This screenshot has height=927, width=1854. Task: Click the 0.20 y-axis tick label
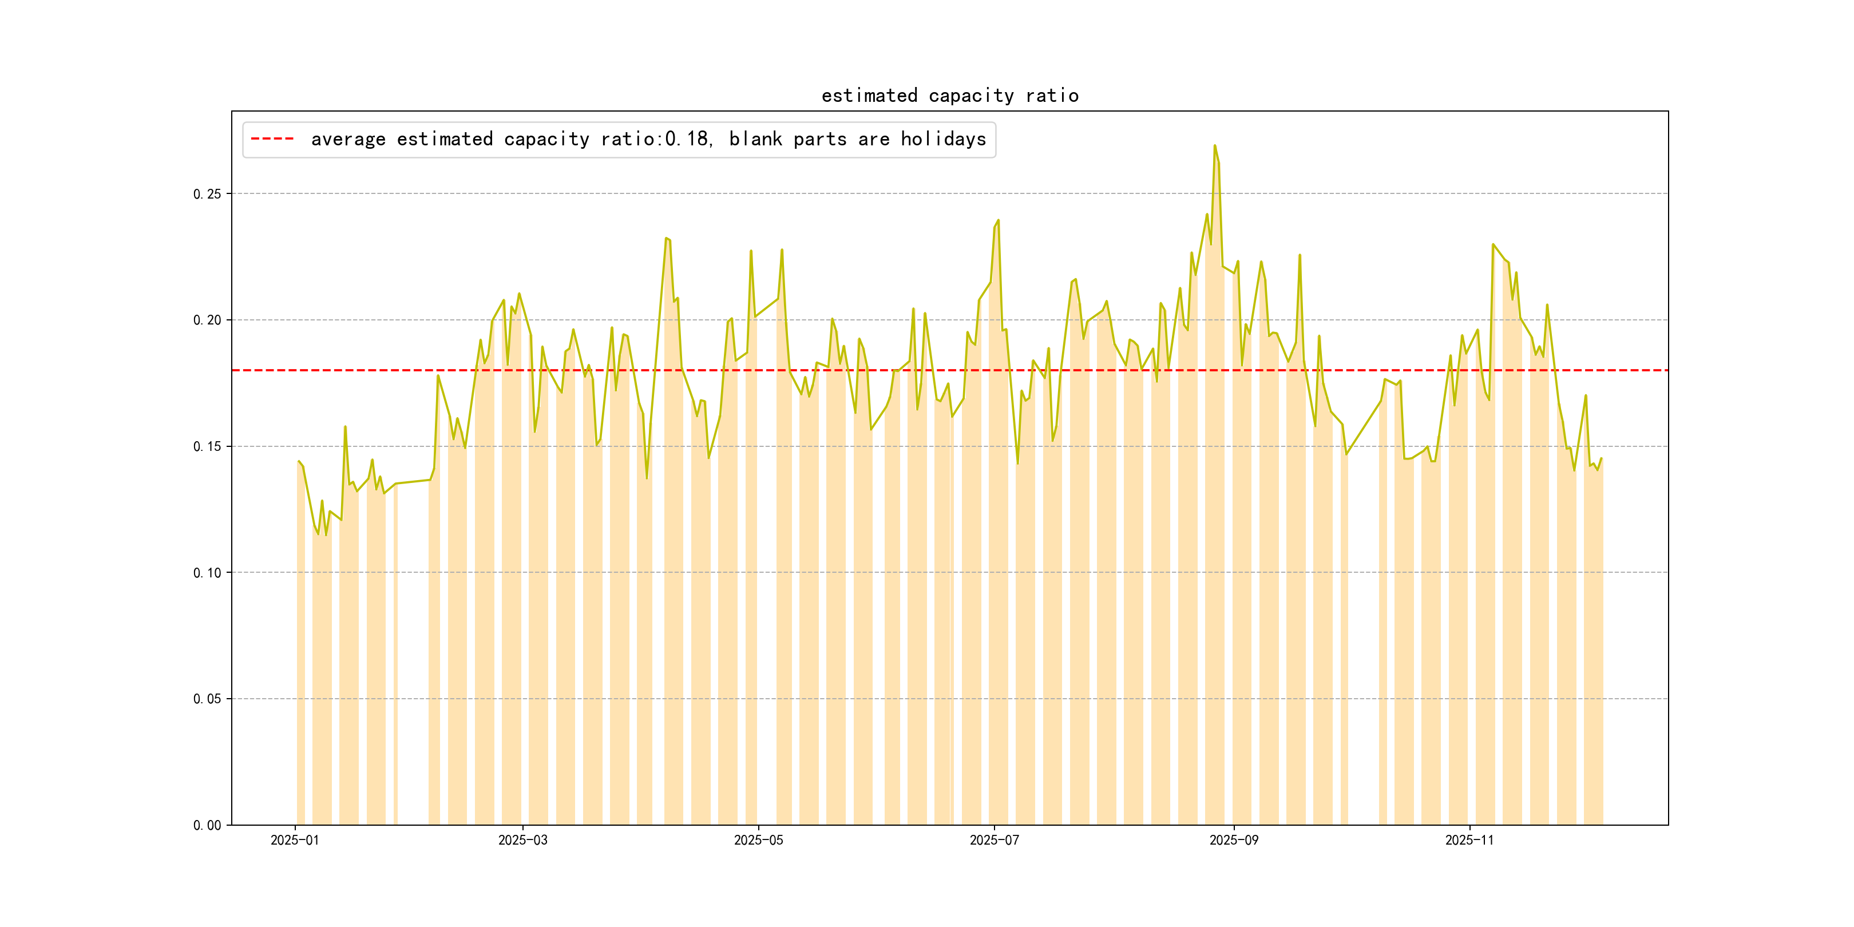point(207,320)
